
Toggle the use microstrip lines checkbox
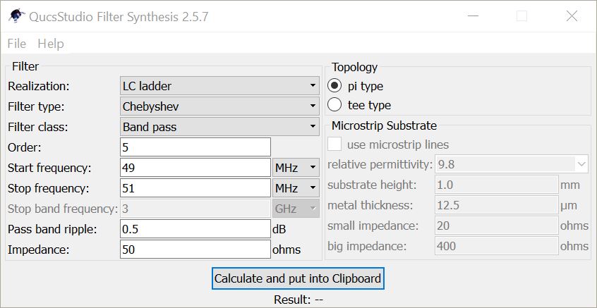click(335, 144)
